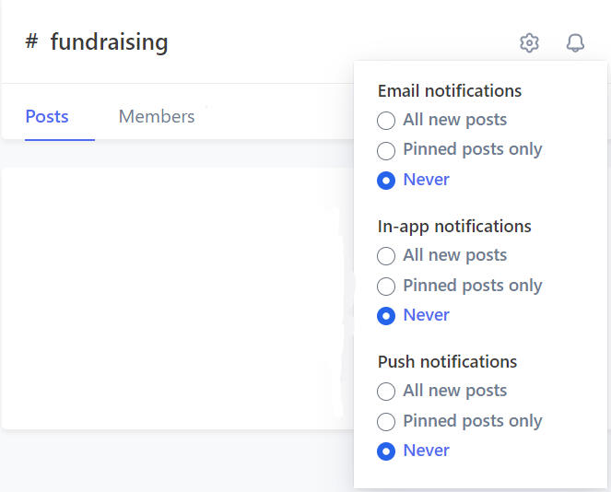Select Never under Push notifications

387,451
